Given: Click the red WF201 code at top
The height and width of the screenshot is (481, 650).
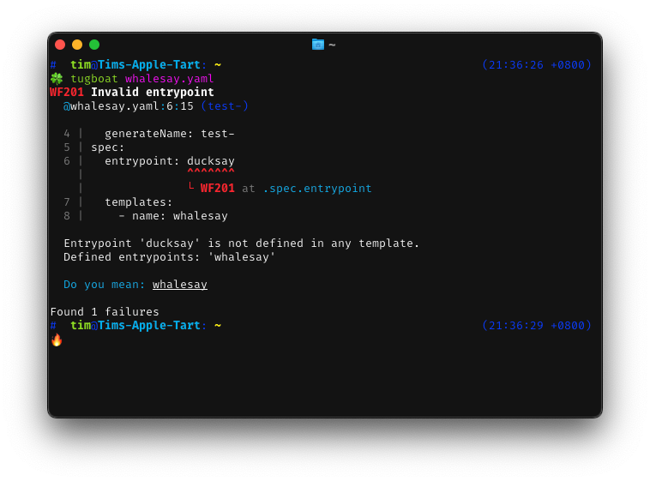Looking at the screenshot, I should coord(67,92).
